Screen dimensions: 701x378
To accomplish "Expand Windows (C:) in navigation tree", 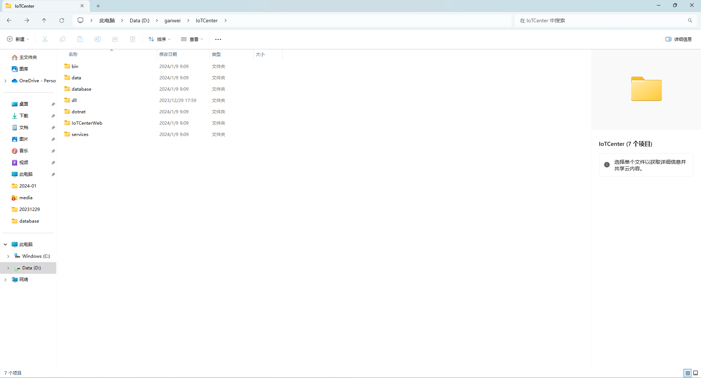I will coord(8,256).
